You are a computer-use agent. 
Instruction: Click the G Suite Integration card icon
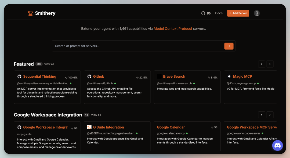click(89, 127)
